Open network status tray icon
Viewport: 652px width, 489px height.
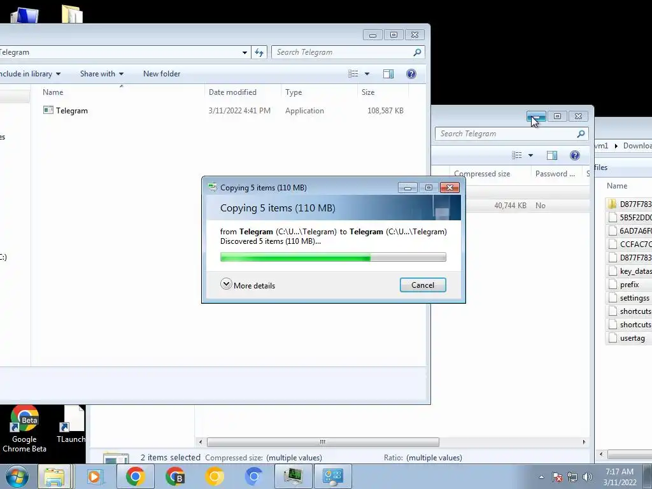coord(572,477)
